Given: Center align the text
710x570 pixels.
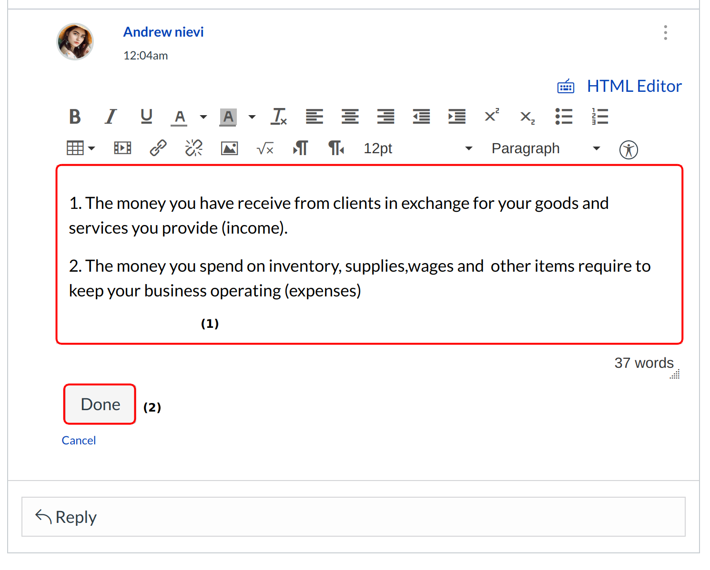Looking at the screenshot, I should click(x=350, y=117).
